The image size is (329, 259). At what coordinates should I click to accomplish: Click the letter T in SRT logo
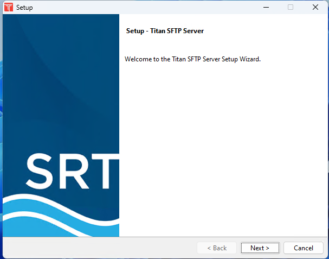tap(106, 172)
